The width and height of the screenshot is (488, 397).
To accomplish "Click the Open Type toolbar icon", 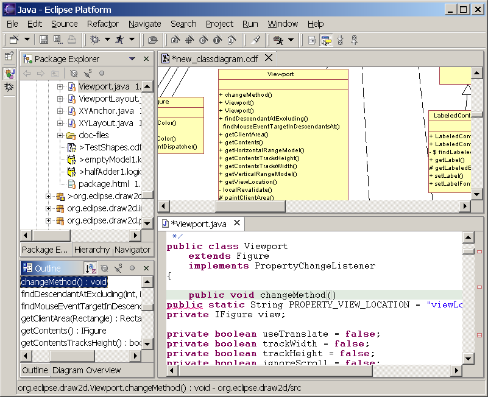I will click(x=152, y=40).
